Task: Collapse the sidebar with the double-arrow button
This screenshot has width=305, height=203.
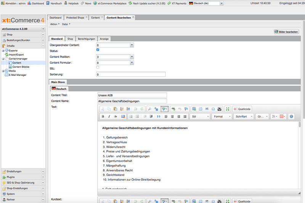Action: [x=43, y=29]
